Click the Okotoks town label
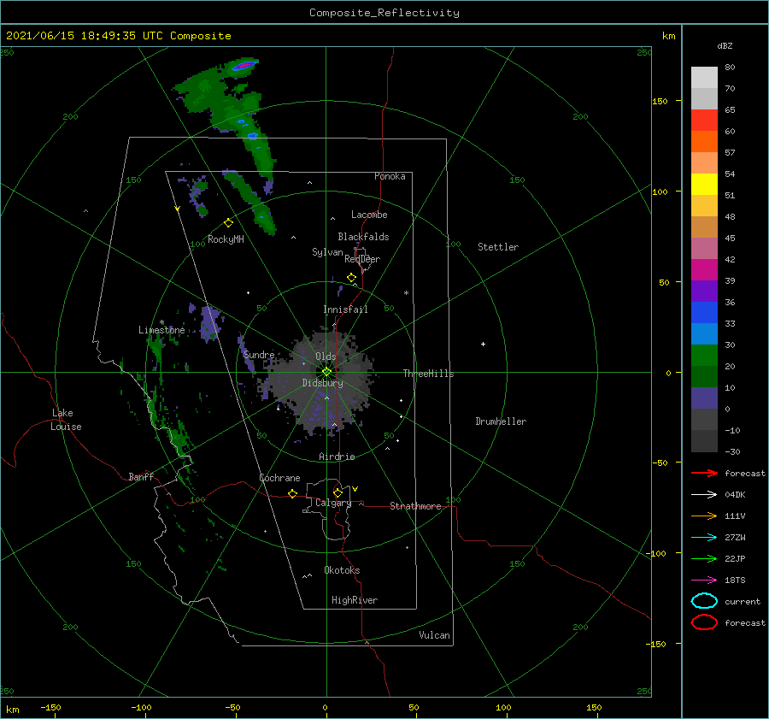This screenshot has width=769, height=719. (x=342, y=570)
